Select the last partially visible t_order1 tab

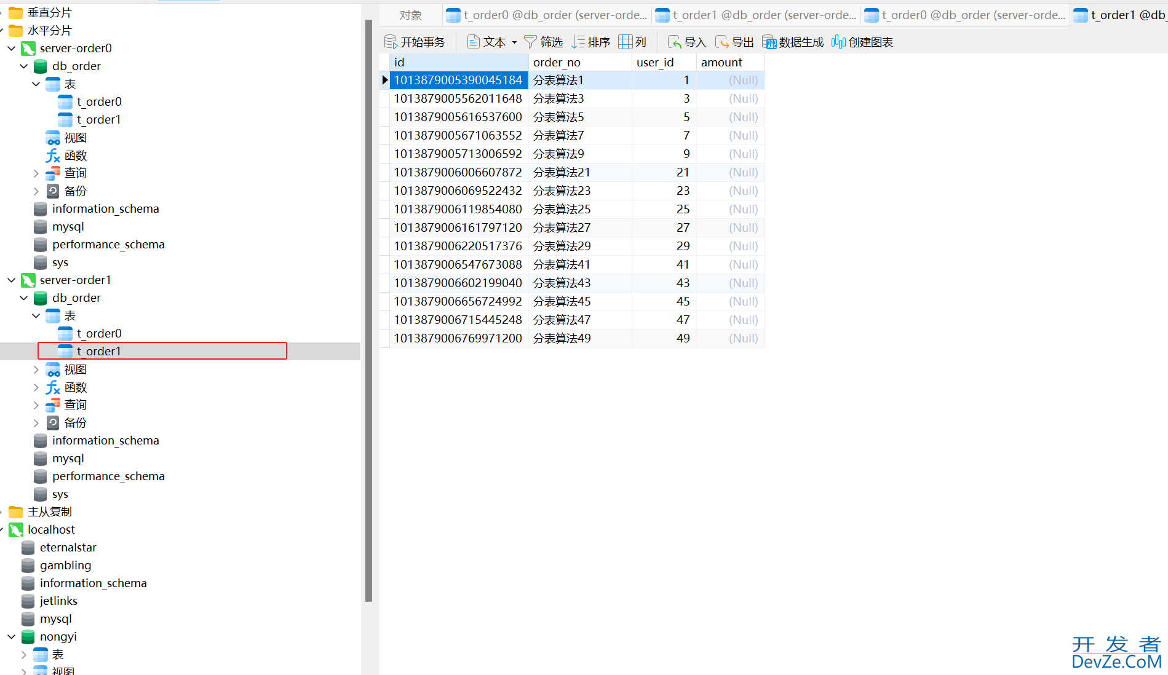click(1119, 15)
